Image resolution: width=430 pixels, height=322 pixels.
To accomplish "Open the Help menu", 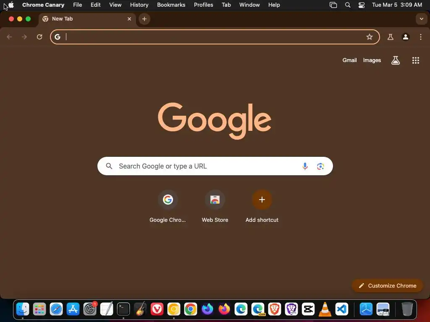I will tap(274, 5).
